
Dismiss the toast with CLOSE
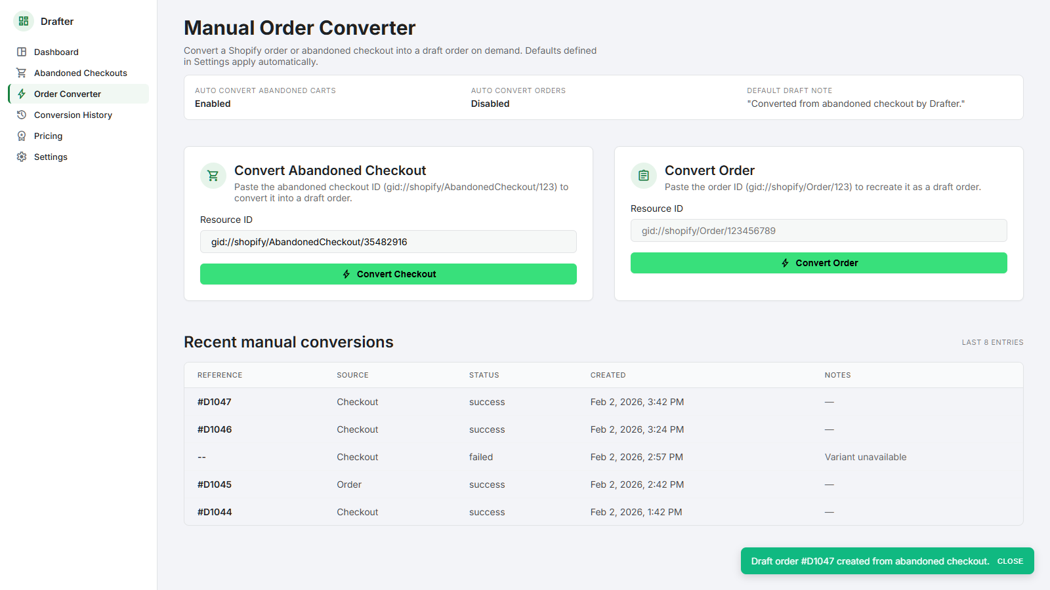point(1010,560)
